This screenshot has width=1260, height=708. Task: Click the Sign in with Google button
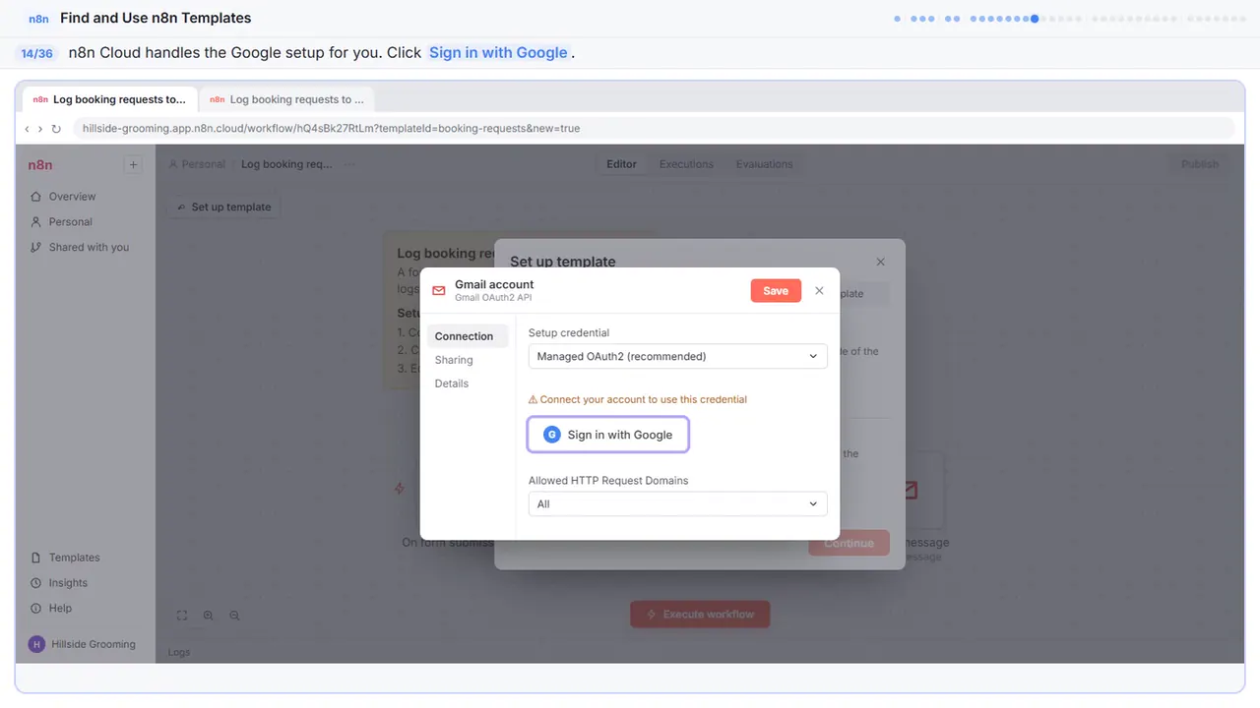pos(607,435)
